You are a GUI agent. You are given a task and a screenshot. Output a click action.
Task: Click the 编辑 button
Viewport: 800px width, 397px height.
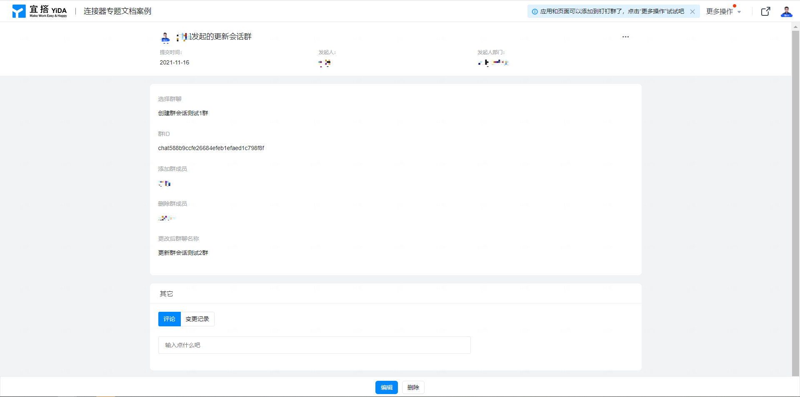pyautogui.click(x=386, y=387)
